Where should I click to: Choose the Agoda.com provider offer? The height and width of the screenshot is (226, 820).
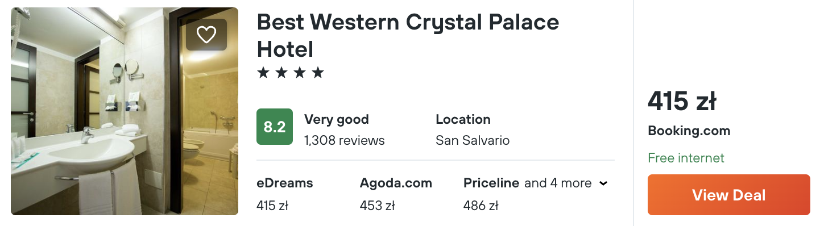pos(396,183)
